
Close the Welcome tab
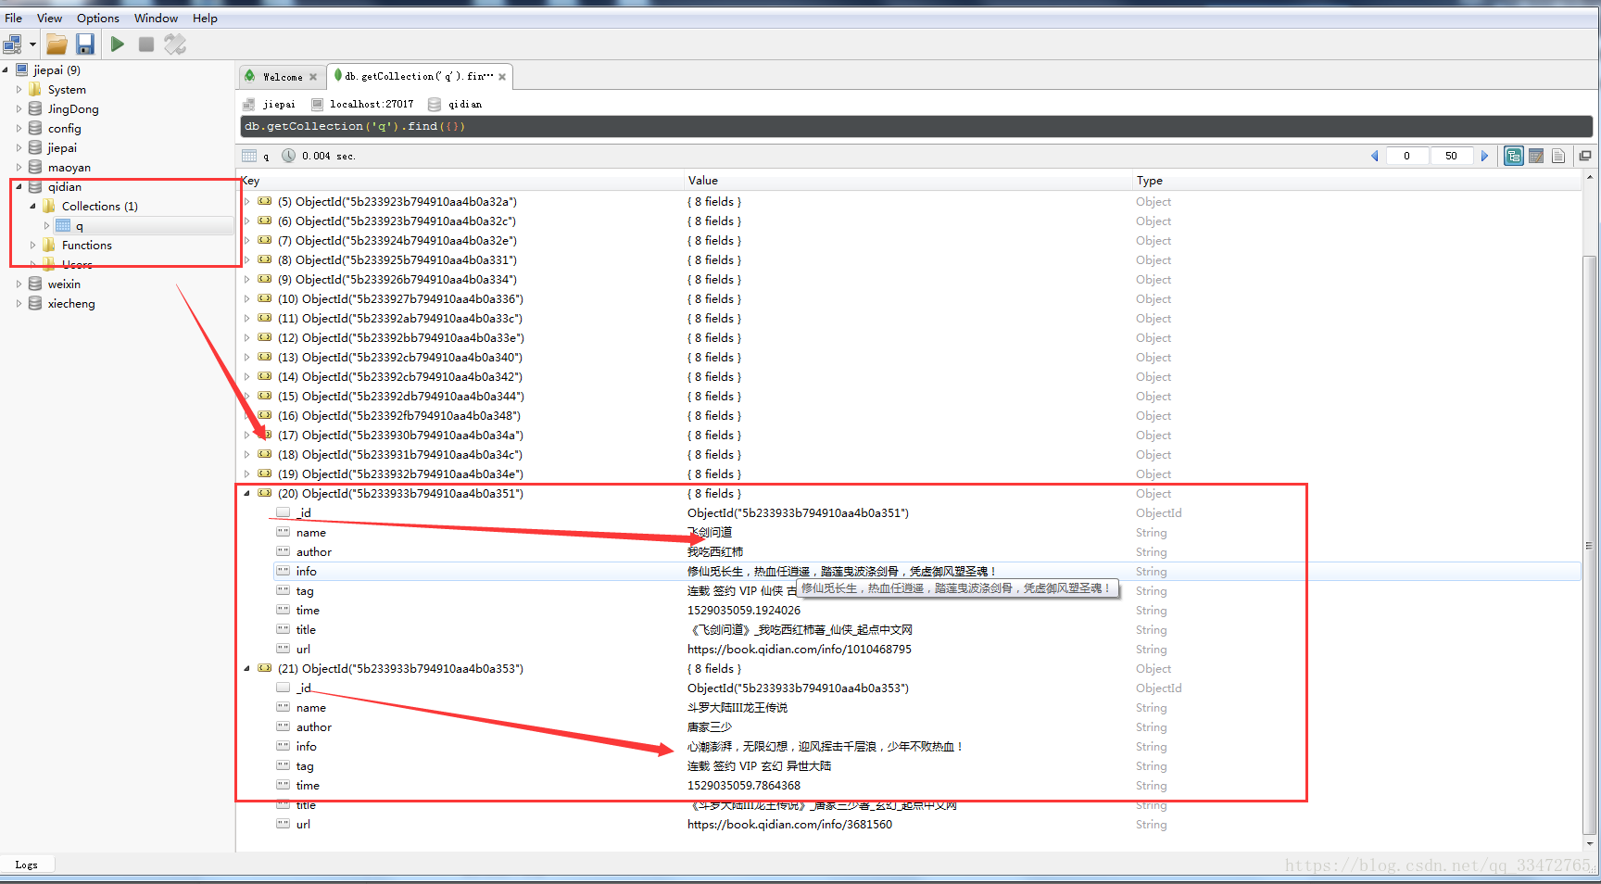pos(313,77)
